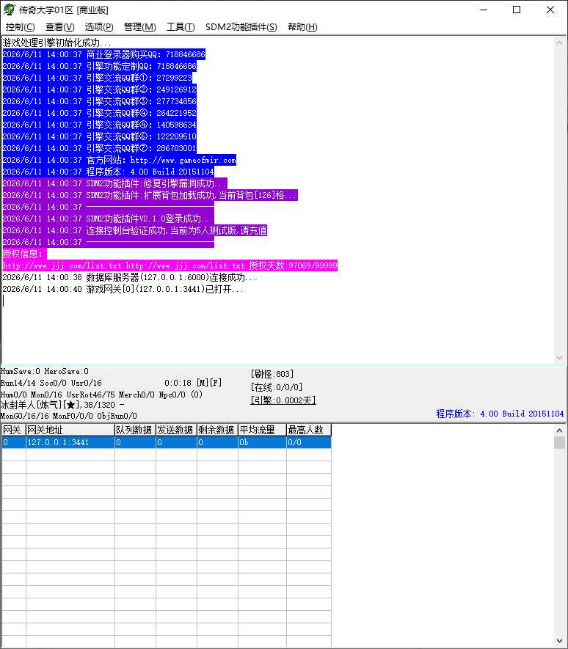The height and width of the screenshot is (649, 568).
Task: Close the 传奇大学01区 window
Action: coord(550,10)
